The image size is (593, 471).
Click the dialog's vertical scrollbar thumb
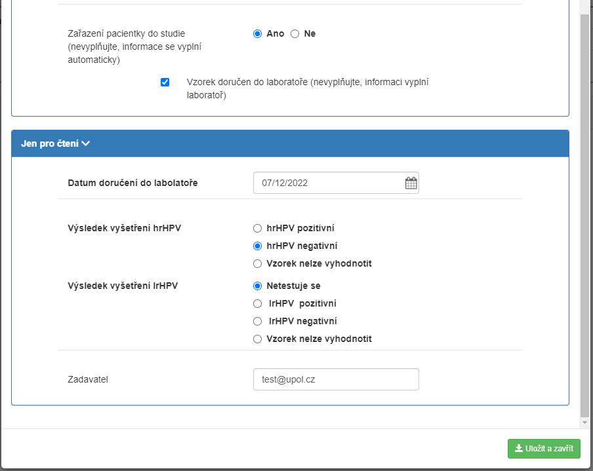585,216
